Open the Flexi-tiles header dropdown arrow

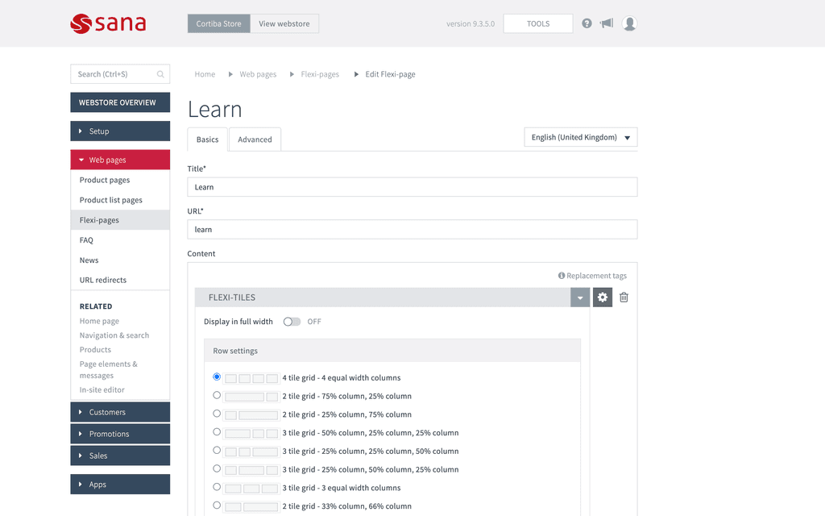pyautogui.click(x=580, y=298)
